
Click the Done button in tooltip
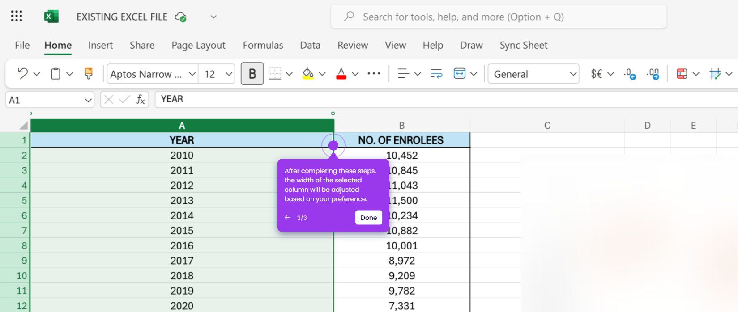[369, 218]
